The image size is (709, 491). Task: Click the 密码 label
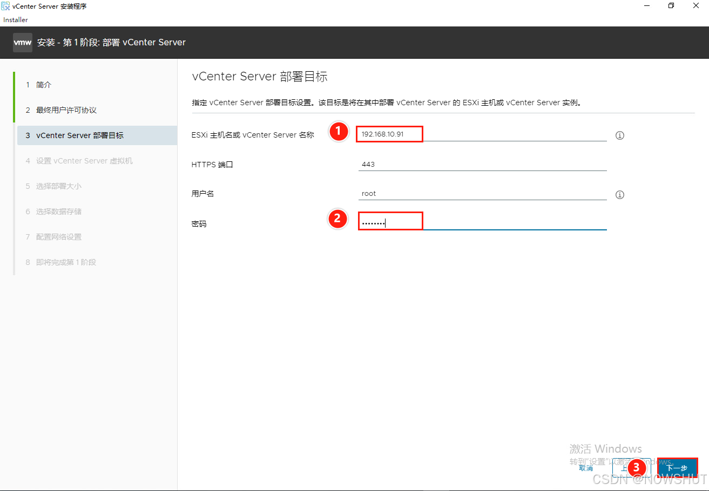pos(199,223)
